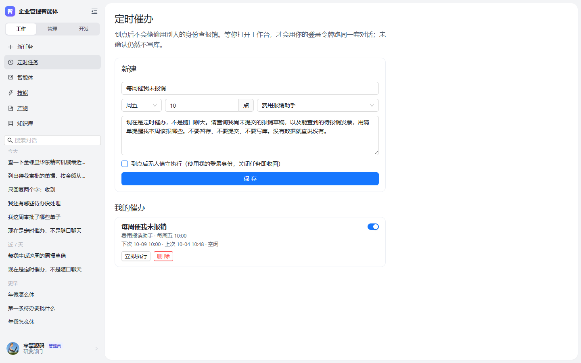
Task: Open conversation 第一条待办要批什么
Action: point(31,308)
